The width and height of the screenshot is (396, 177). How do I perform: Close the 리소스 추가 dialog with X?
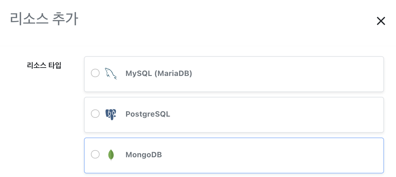pos(381,21)
